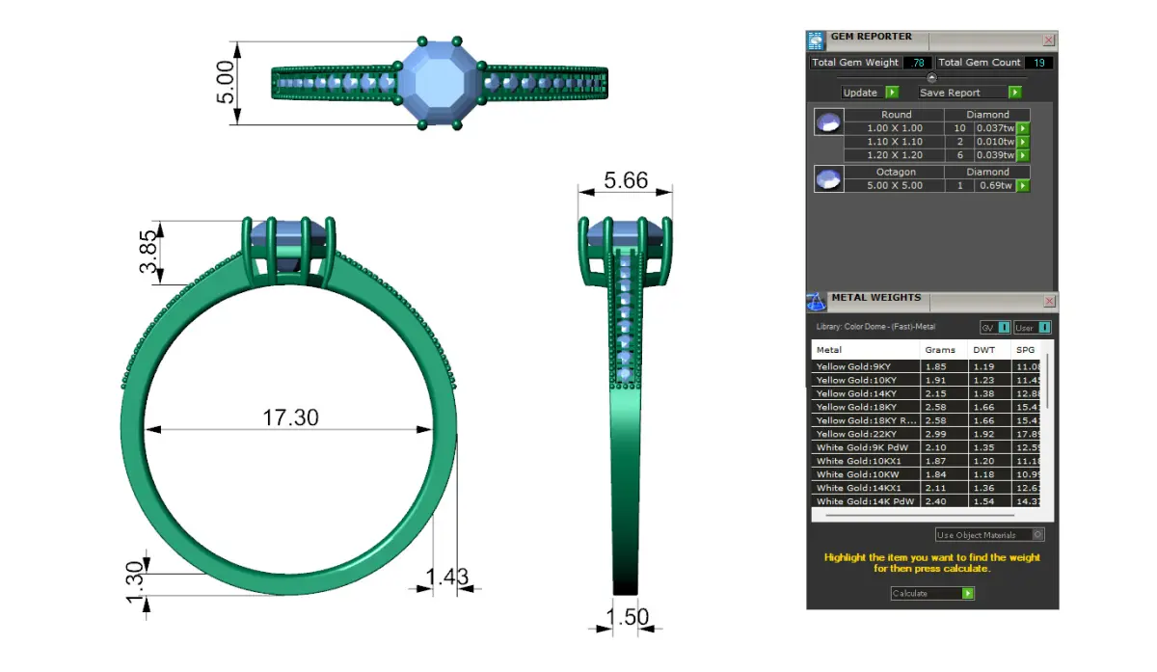This screenshot has height=672, width=1157.
Task: Click the 5.00 X 5.00 size cell
Action: pyautogui.click(x=895, y=185)
